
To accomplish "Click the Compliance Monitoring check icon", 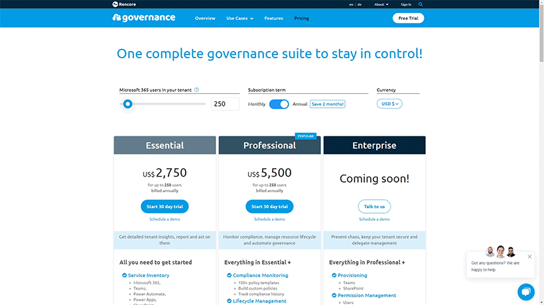I will (229, 275).
